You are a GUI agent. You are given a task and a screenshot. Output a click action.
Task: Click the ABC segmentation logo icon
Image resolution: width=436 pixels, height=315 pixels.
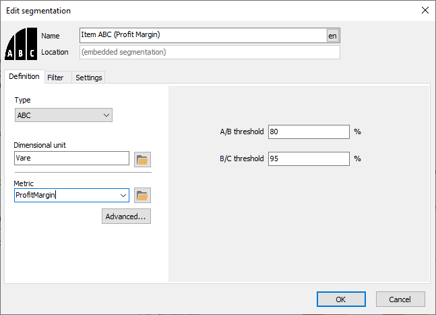click(21, 44)
